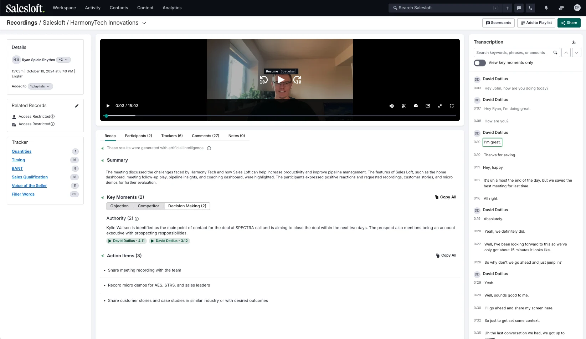
Task: Play the David Datilus 4:11 clip
Action: click(127, 241)
